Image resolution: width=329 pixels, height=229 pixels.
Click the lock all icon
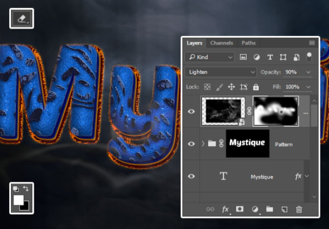click(256, 87)
